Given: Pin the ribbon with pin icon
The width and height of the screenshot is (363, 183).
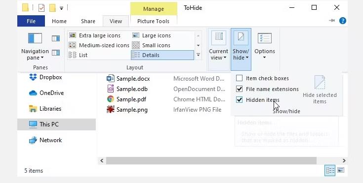Looking at the screenshot, I should 332,21.
